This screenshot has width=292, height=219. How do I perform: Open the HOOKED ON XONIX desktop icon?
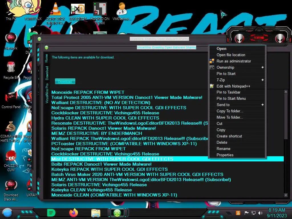click(100, 13)
